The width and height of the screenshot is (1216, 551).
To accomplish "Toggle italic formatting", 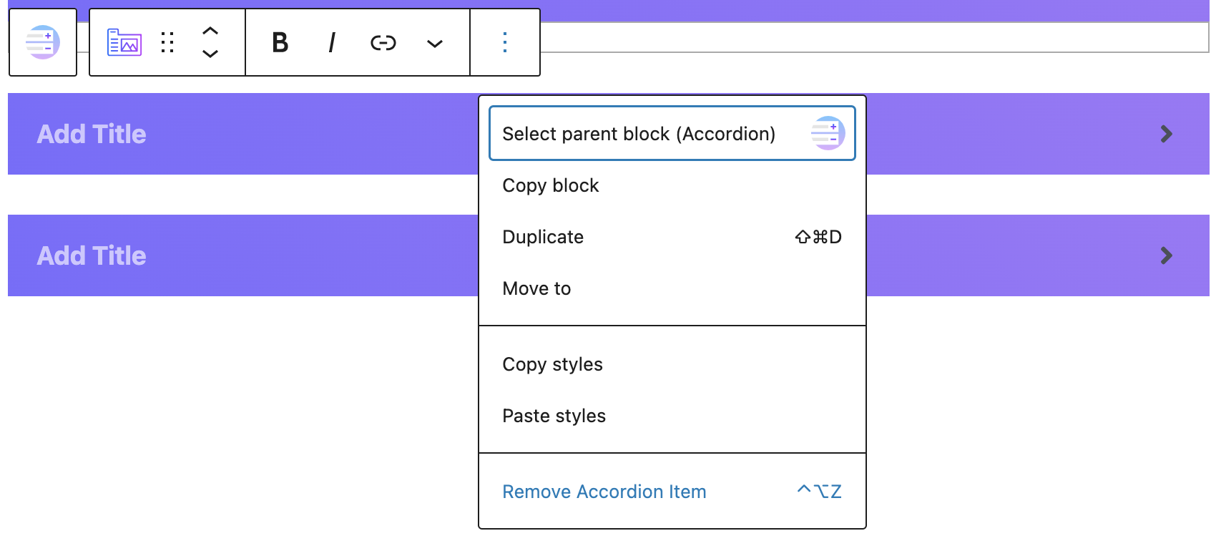I will 332,42.
